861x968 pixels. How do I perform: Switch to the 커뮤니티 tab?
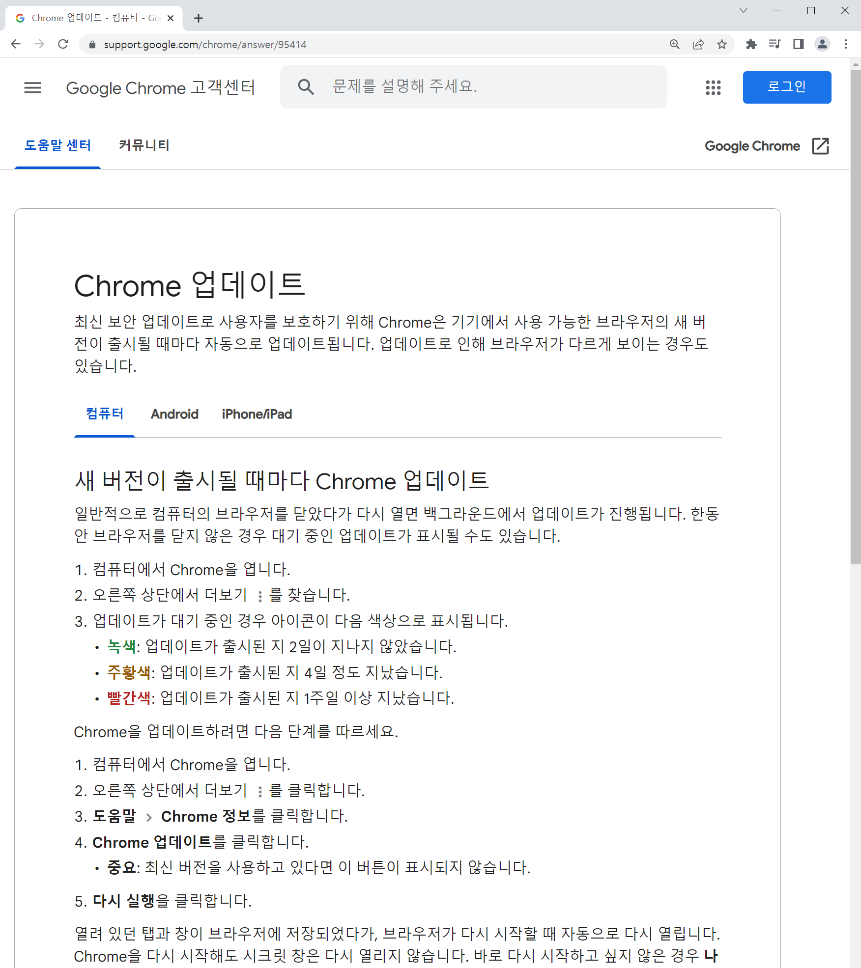pyautogui.click(x=144, y=145)
